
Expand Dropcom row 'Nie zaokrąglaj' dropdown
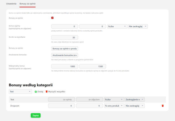[x=134, y=106]
